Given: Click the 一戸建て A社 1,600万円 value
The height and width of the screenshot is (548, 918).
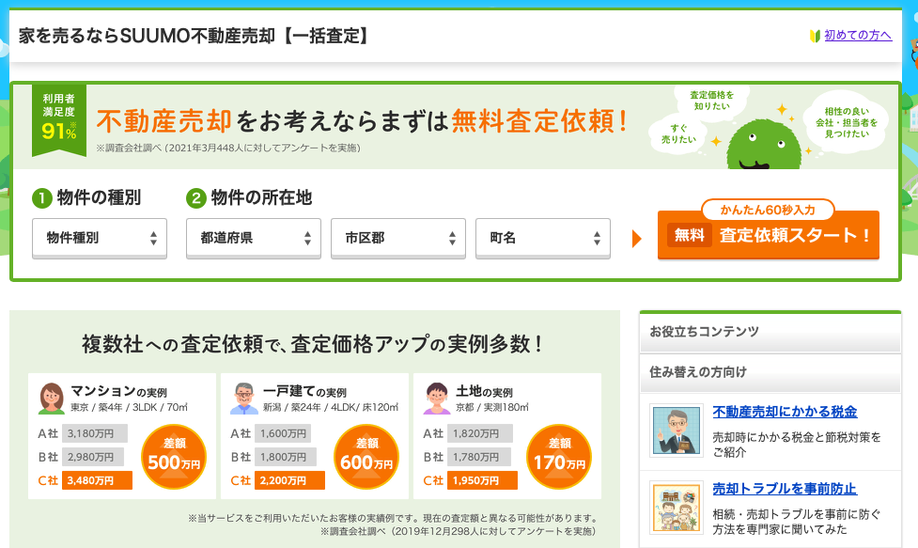Looking at the screenshot, I should 283,433.
